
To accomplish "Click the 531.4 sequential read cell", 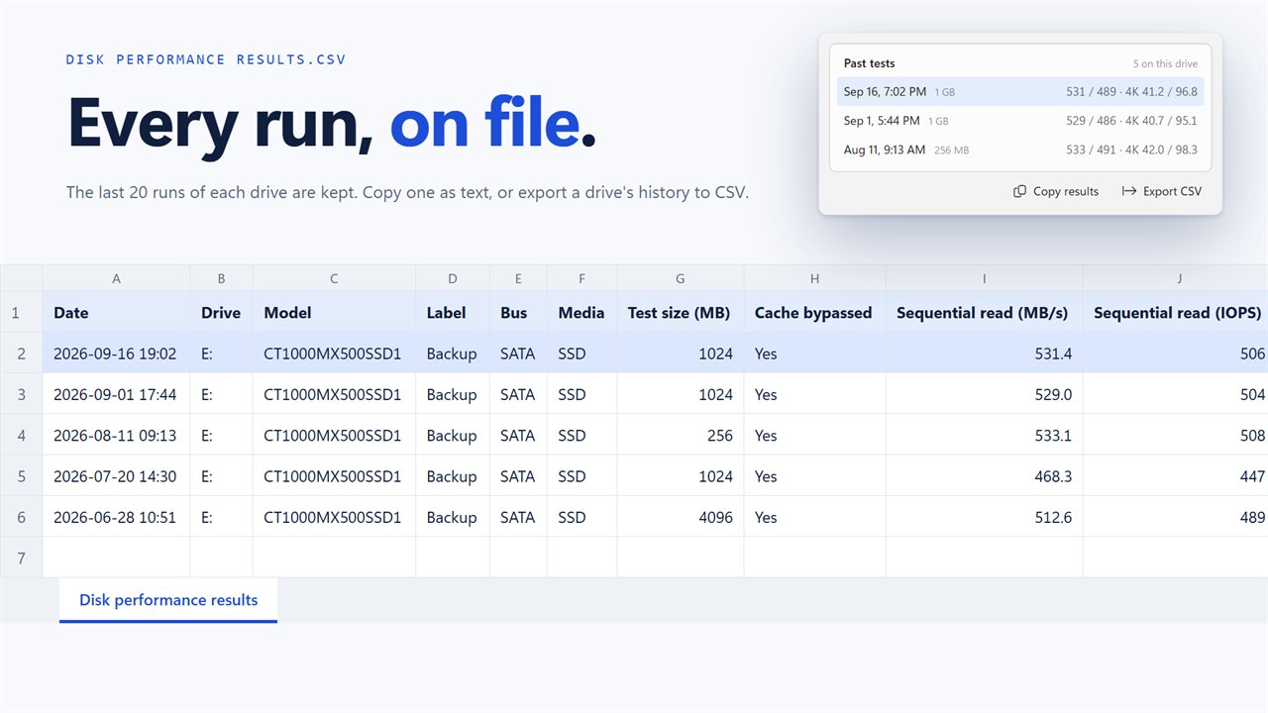I will pyautogui.click(x=984, y=354).
